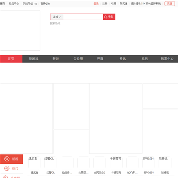This screenshot has height=178, width=178.
Task: Open the 资讯 news navigation tab
Action: pos(123,59)
